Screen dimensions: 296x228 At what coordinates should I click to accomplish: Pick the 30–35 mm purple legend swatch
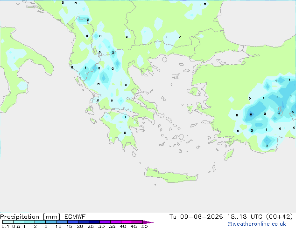point(105,222)
